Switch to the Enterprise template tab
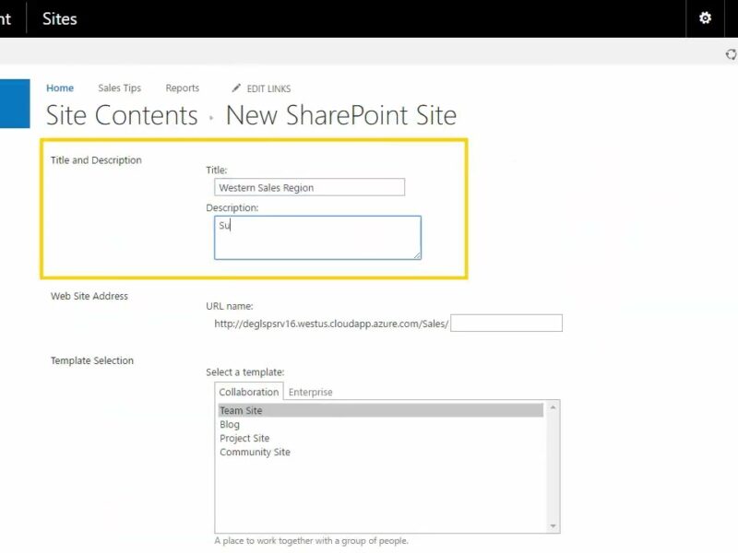Image resolution: width=738 pixels, height=553 pixels. coord(311,392)
